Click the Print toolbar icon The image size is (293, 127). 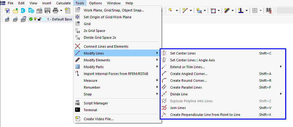(x=55, y=10)
